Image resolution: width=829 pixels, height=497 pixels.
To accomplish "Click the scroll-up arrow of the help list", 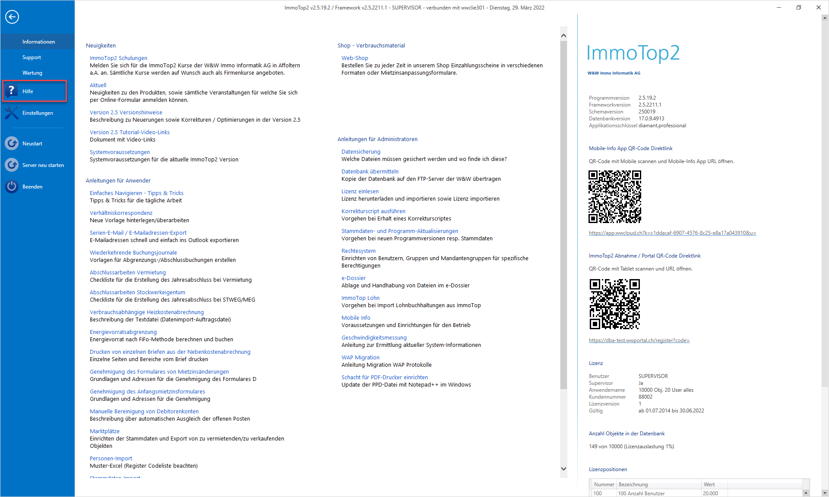I will click(563, 36).
